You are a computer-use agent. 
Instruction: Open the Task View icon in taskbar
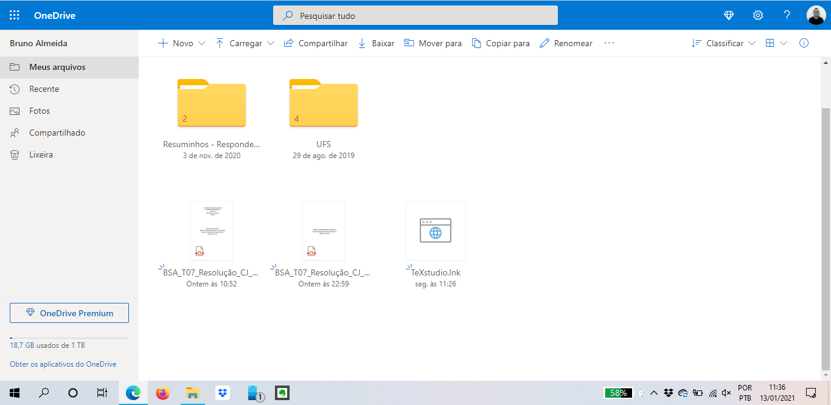(x=102, y=393)
